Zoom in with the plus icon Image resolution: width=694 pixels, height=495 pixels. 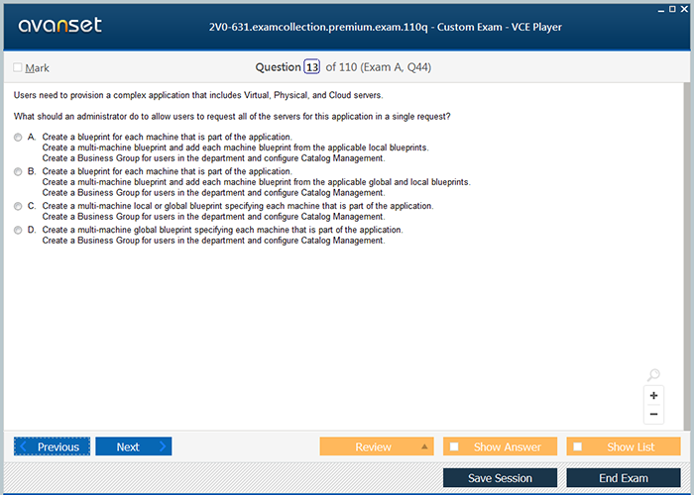(x=653, y=396)
